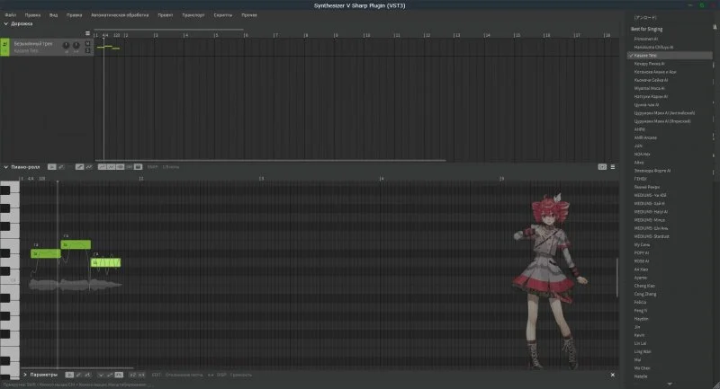
Task: Choose Элеанора Форте AI voice
Action: point(652,171)
